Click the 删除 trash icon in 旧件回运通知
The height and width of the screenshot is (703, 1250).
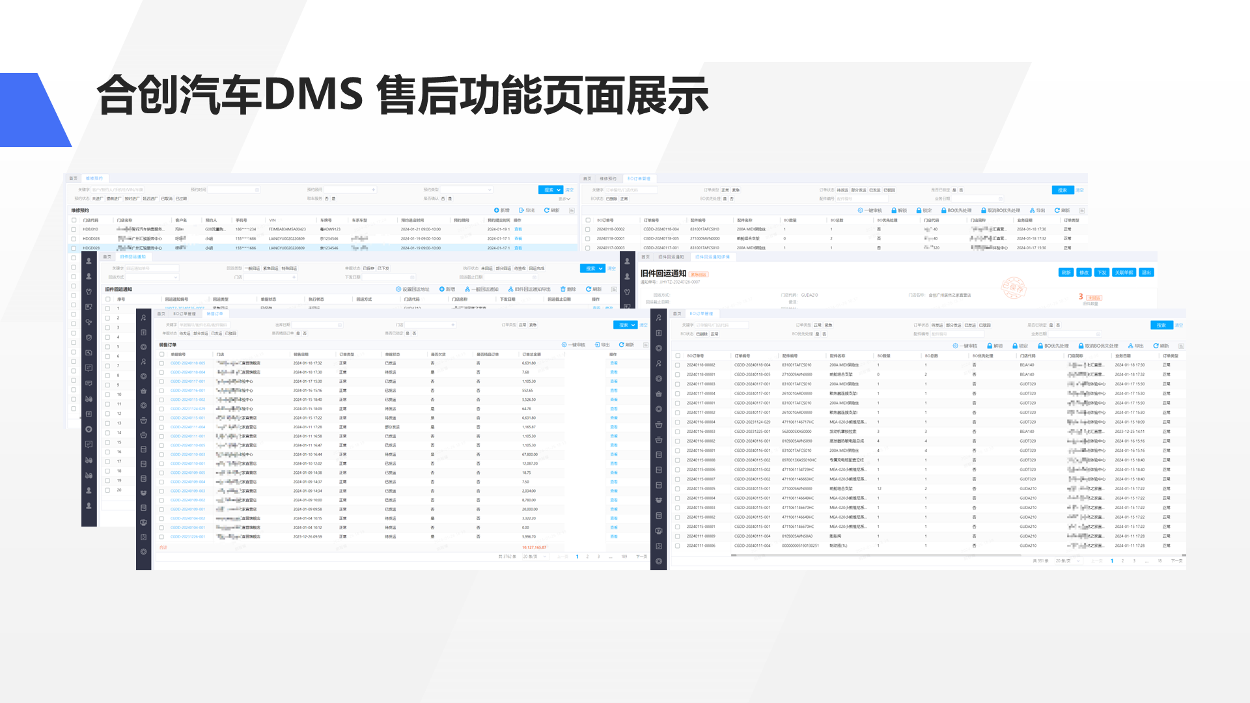(x=563, y=289)
